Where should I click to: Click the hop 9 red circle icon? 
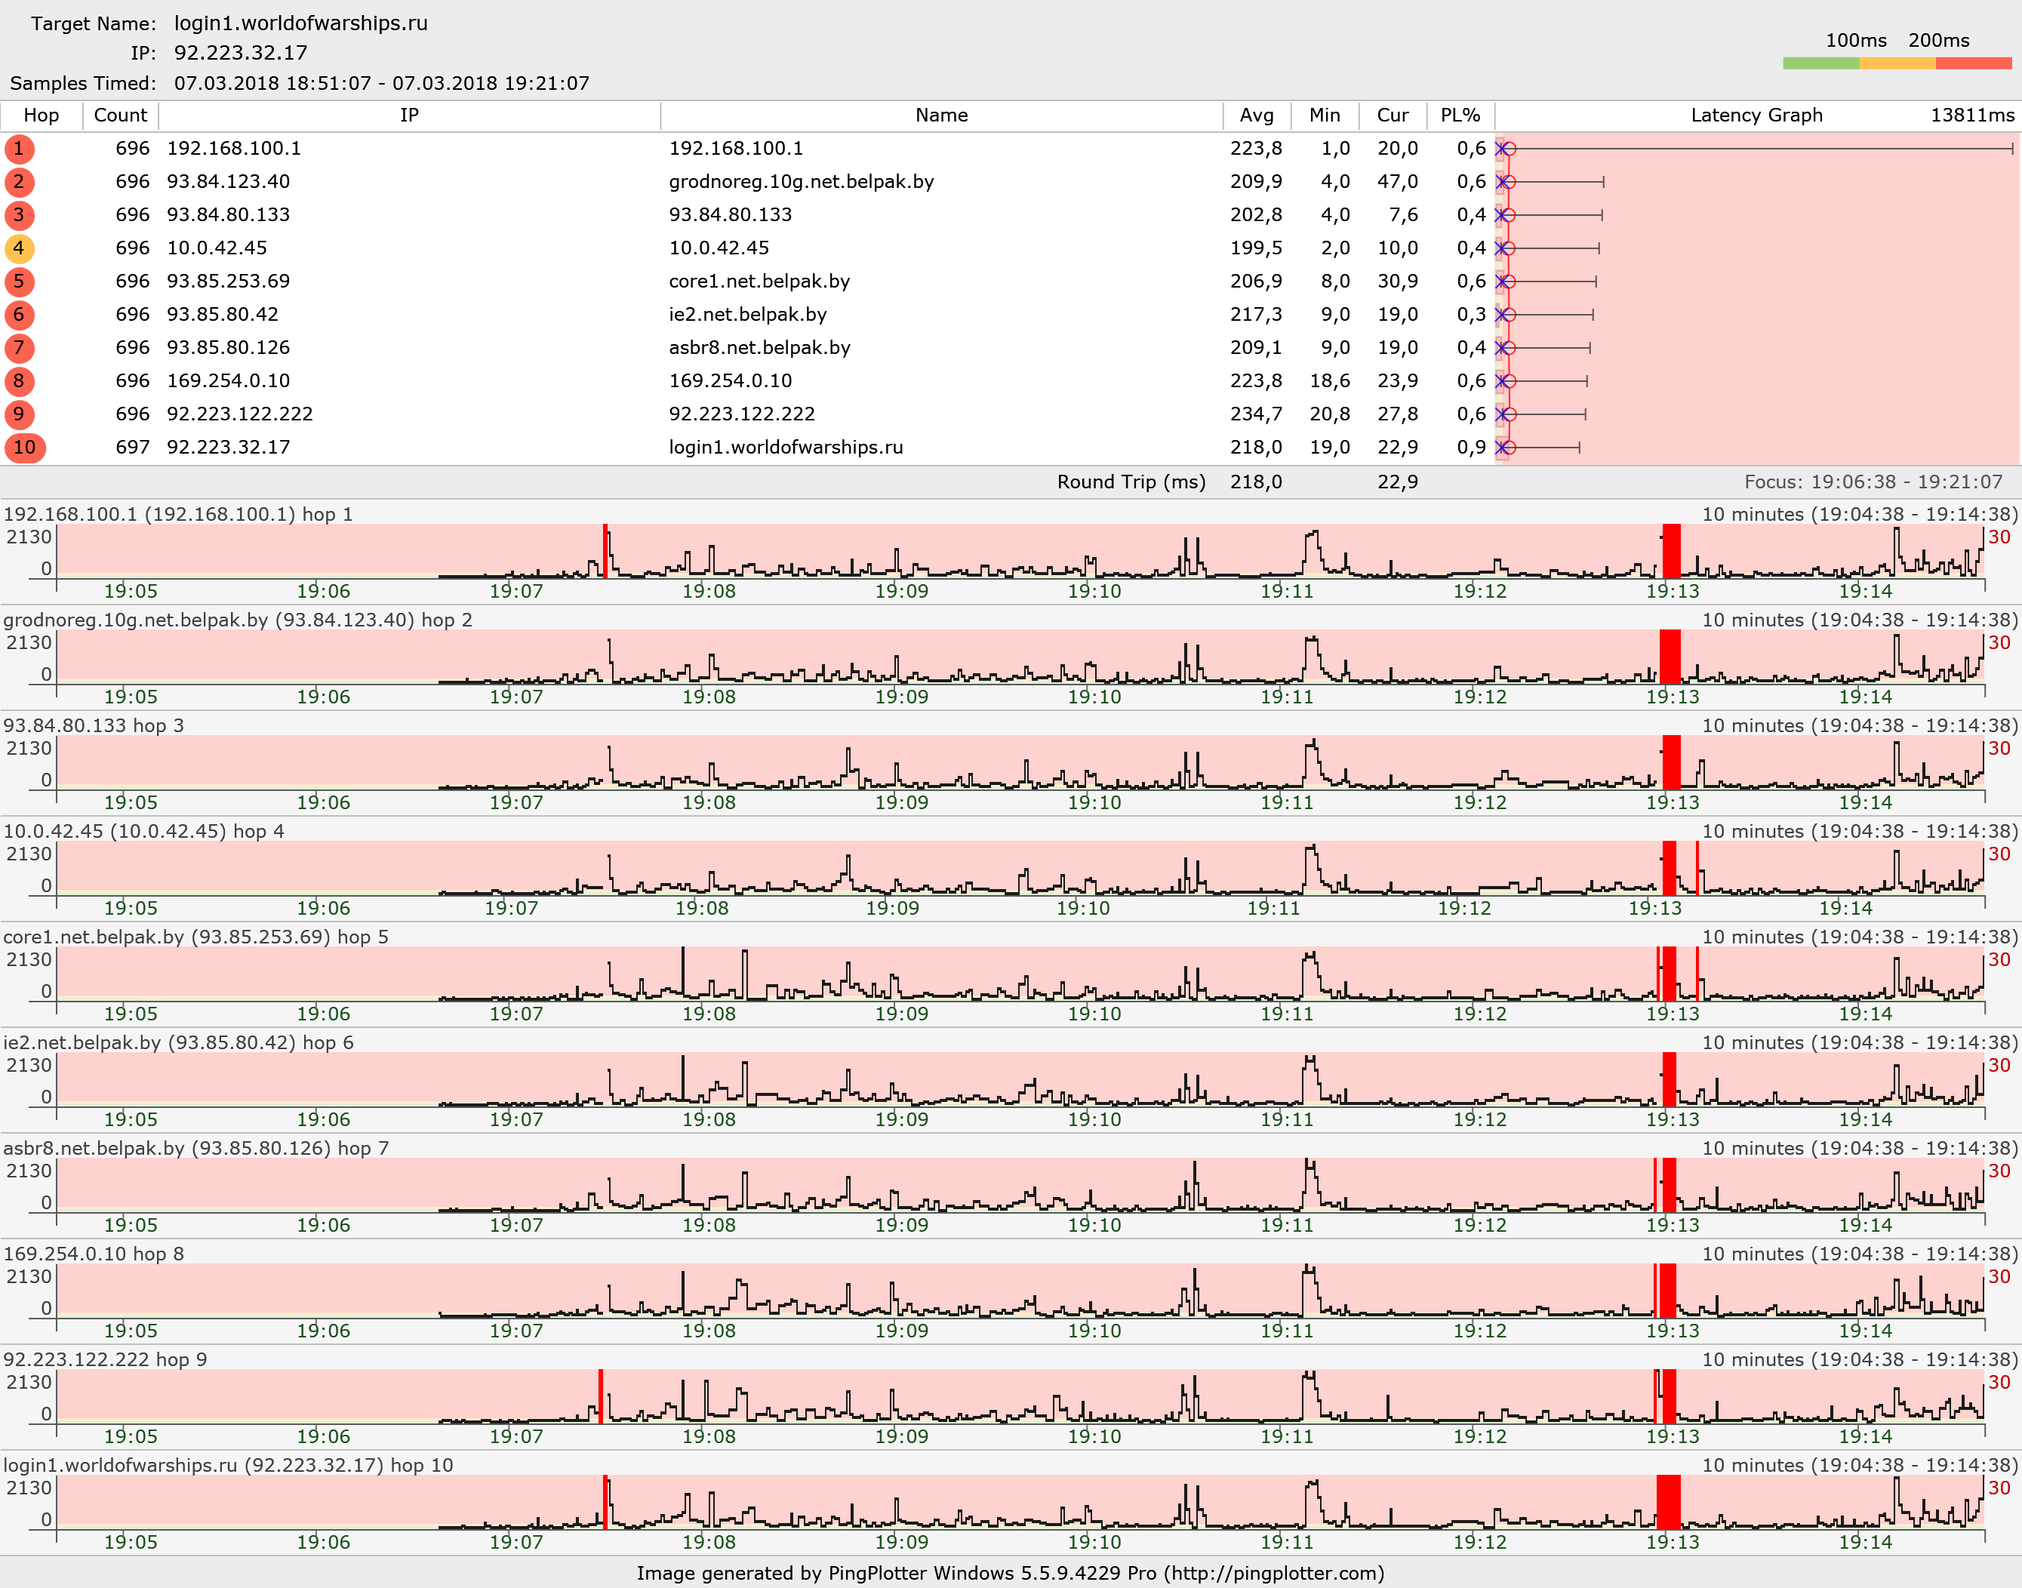[20, 414]
